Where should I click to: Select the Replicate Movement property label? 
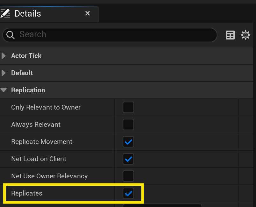click(x=42, y=142)
